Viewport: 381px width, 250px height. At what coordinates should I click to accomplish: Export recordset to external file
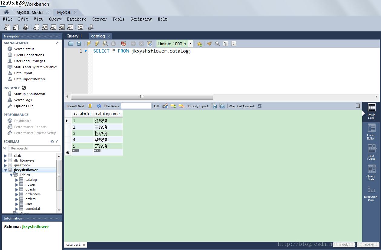pos(214,106)
